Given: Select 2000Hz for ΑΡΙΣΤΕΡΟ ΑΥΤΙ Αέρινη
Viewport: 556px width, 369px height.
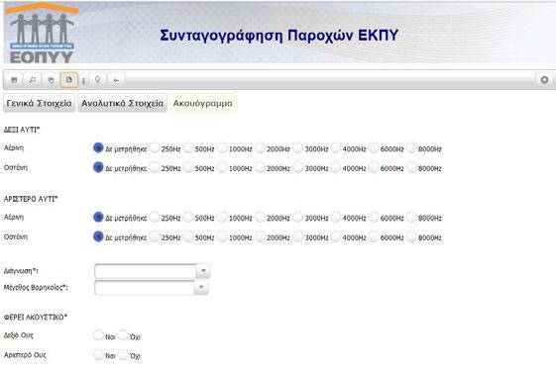Looking at the screenshot, I should (261, 217).
